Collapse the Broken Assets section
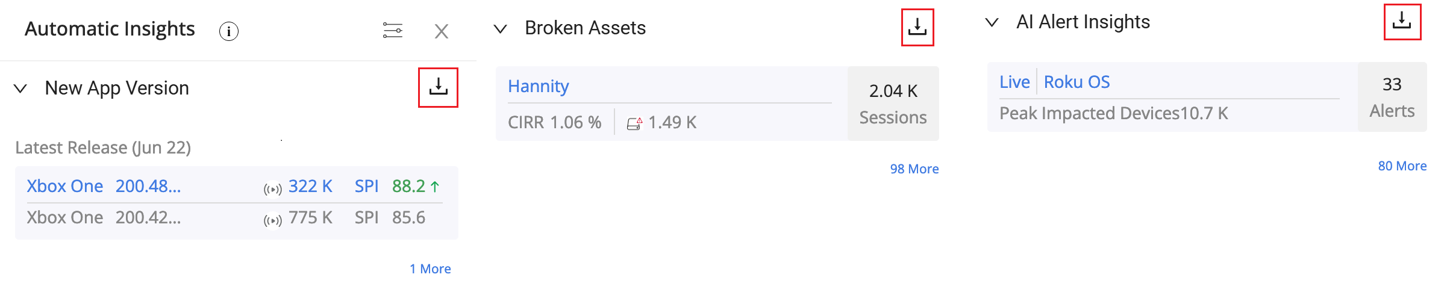Viewport: 1447px width, 295px height. (x=500, y=28)
